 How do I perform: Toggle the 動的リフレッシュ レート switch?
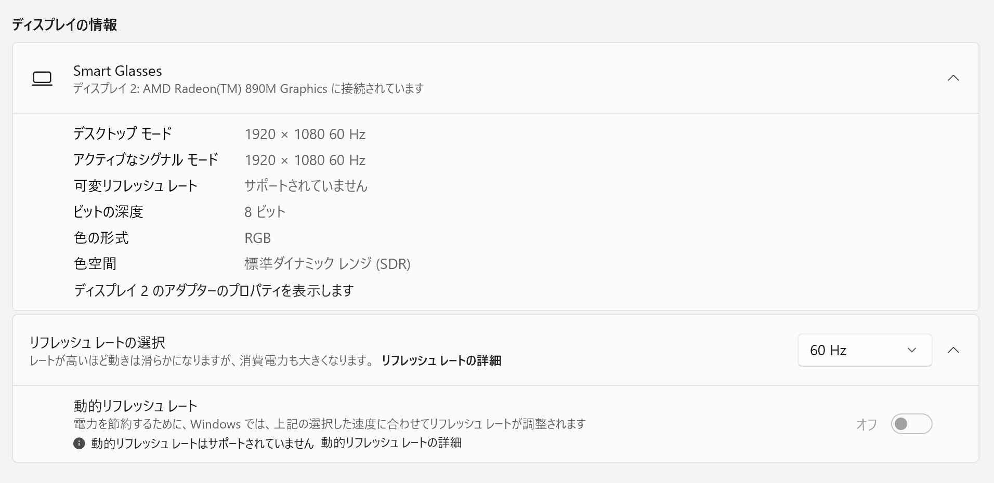911,424
